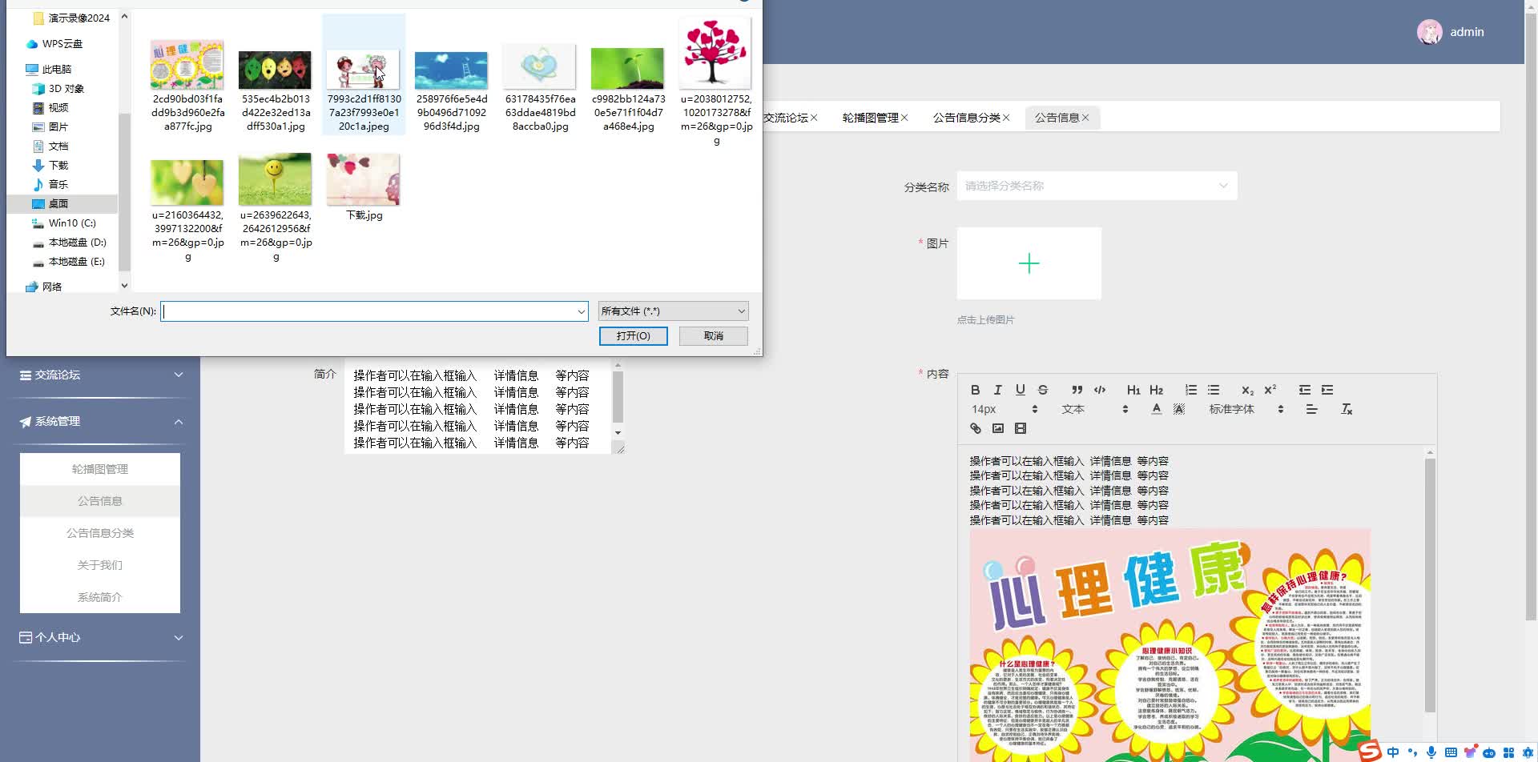Apply Heading 2 style
Viewport: 1538px width, 762px height.
pos(1156,390)
